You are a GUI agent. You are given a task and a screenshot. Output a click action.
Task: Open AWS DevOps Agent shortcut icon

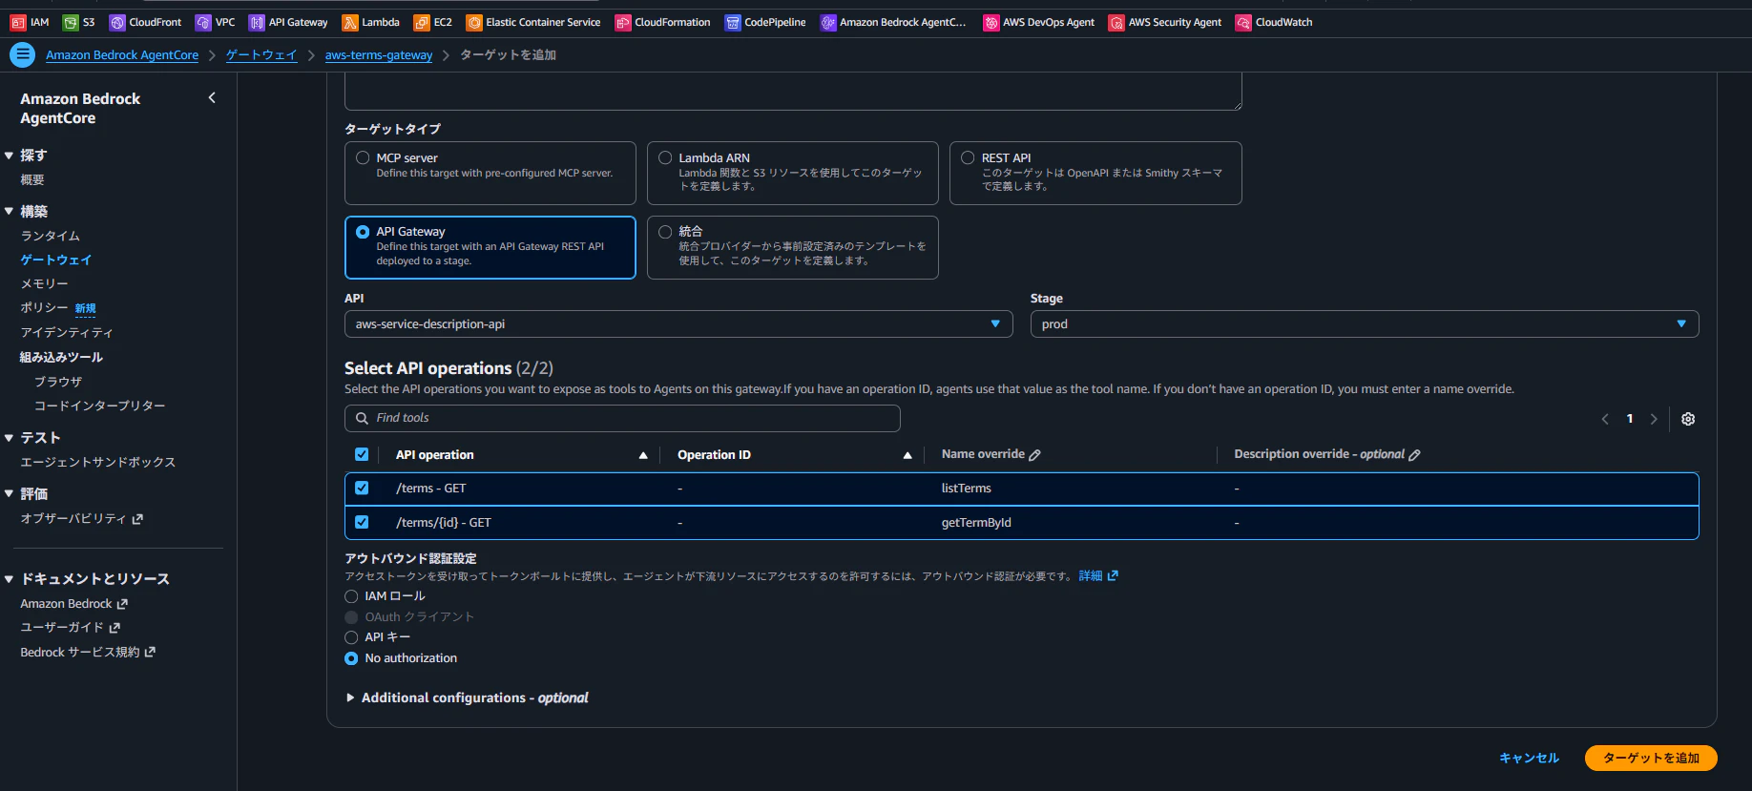991,23
